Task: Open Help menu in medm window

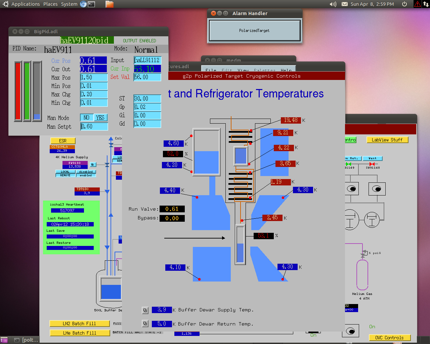Action: pyautogui.click(x=286, y=70)
